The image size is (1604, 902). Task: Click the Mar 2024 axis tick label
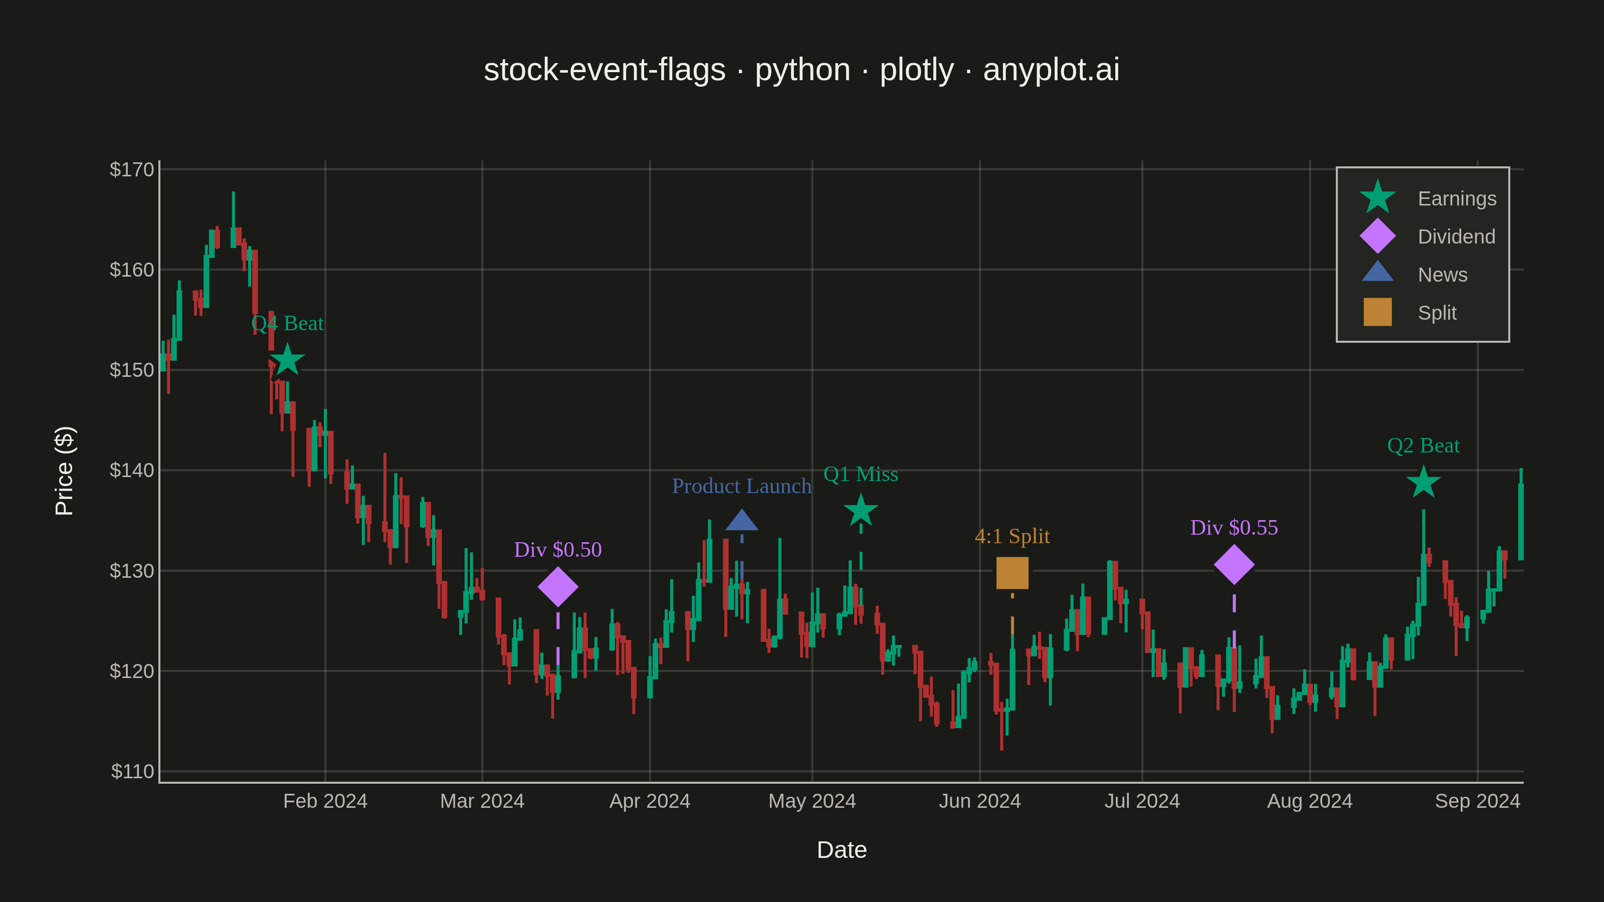(x=482, y=801)
